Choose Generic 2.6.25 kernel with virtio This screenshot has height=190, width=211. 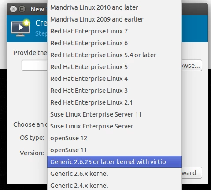coord(115,162)
